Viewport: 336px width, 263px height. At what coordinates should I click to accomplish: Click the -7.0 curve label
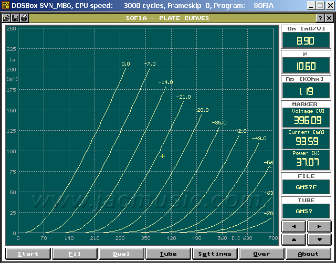[150, 64]
